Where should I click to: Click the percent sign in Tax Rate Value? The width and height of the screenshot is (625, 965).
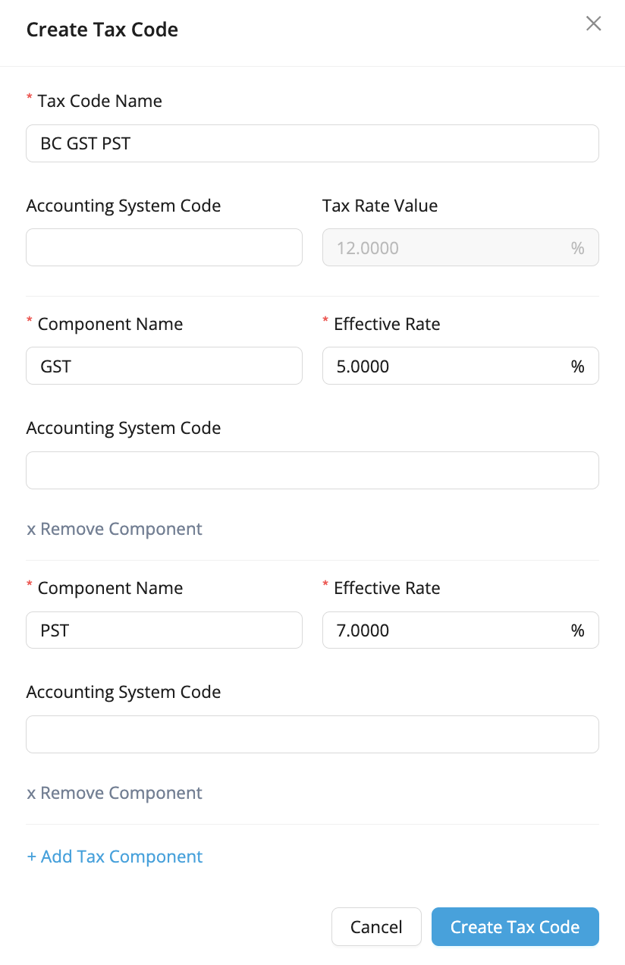(578, 247)
